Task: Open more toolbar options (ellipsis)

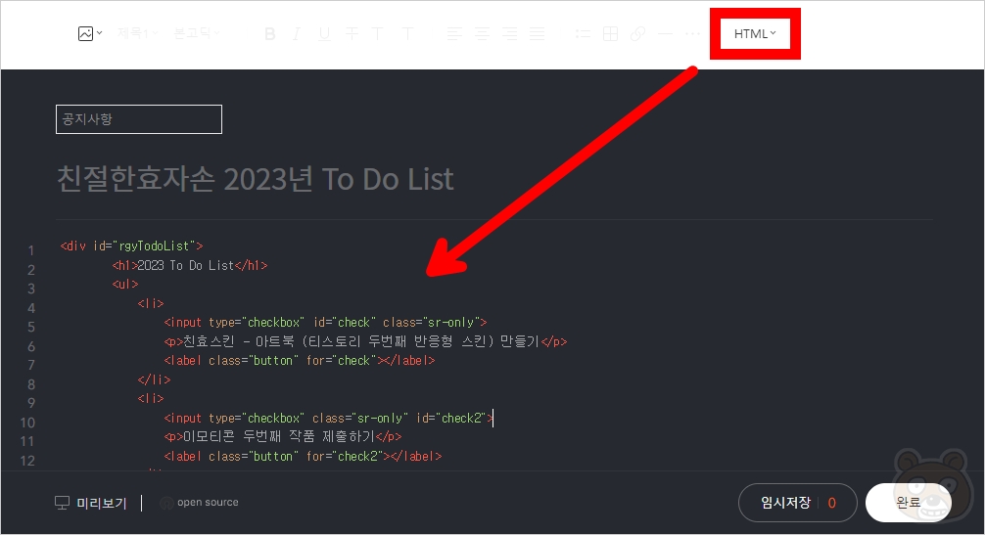Action: pos(692,34)
